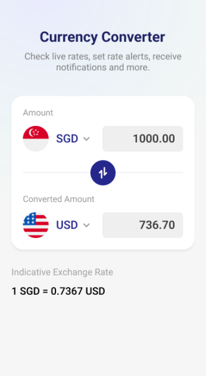
Task: Click the Indicative Exchange Rate label
Action: coord(62,272)
